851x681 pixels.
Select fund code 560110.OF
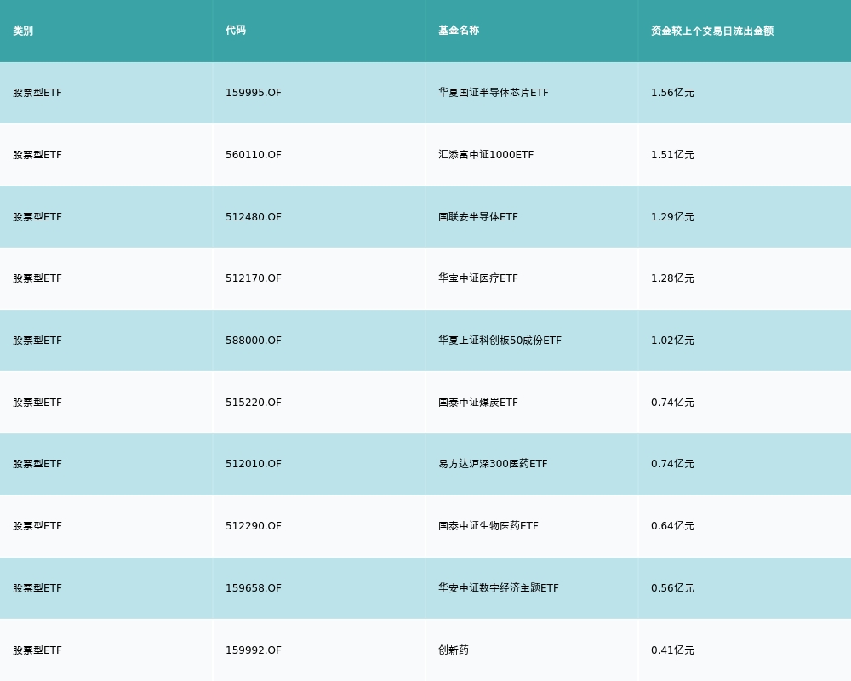pyautogui.click(x=254, y=155)
